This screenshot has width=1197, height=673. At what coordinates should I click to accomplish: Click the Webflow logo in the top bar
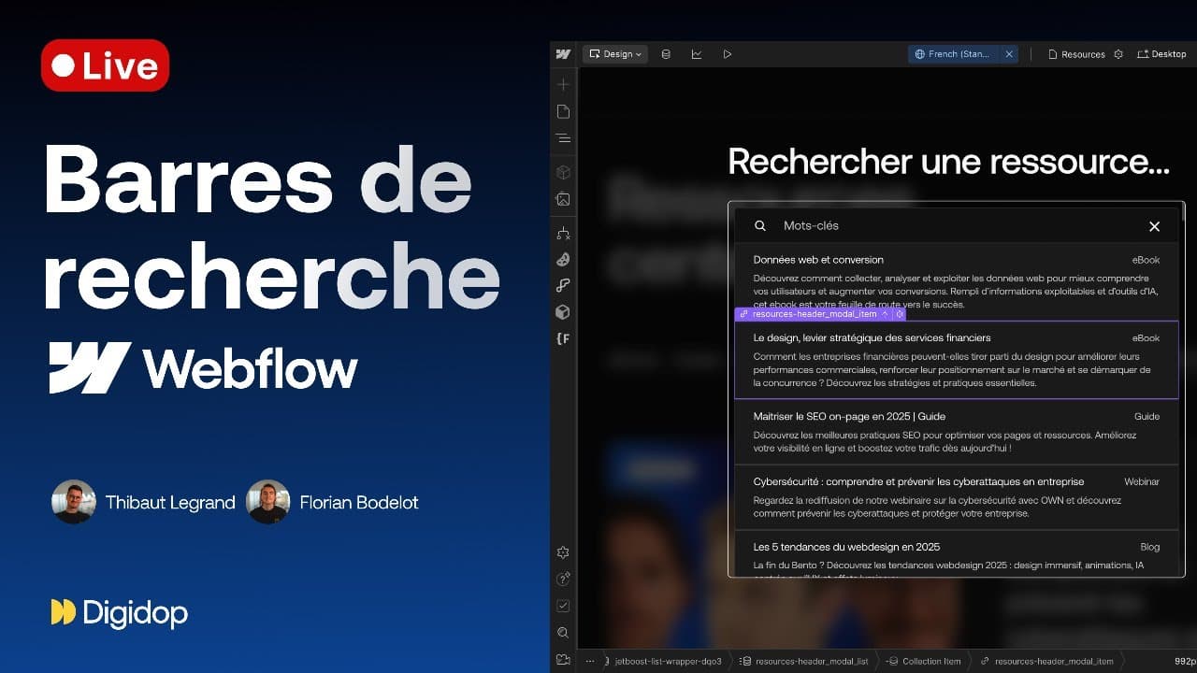(563, 53)
